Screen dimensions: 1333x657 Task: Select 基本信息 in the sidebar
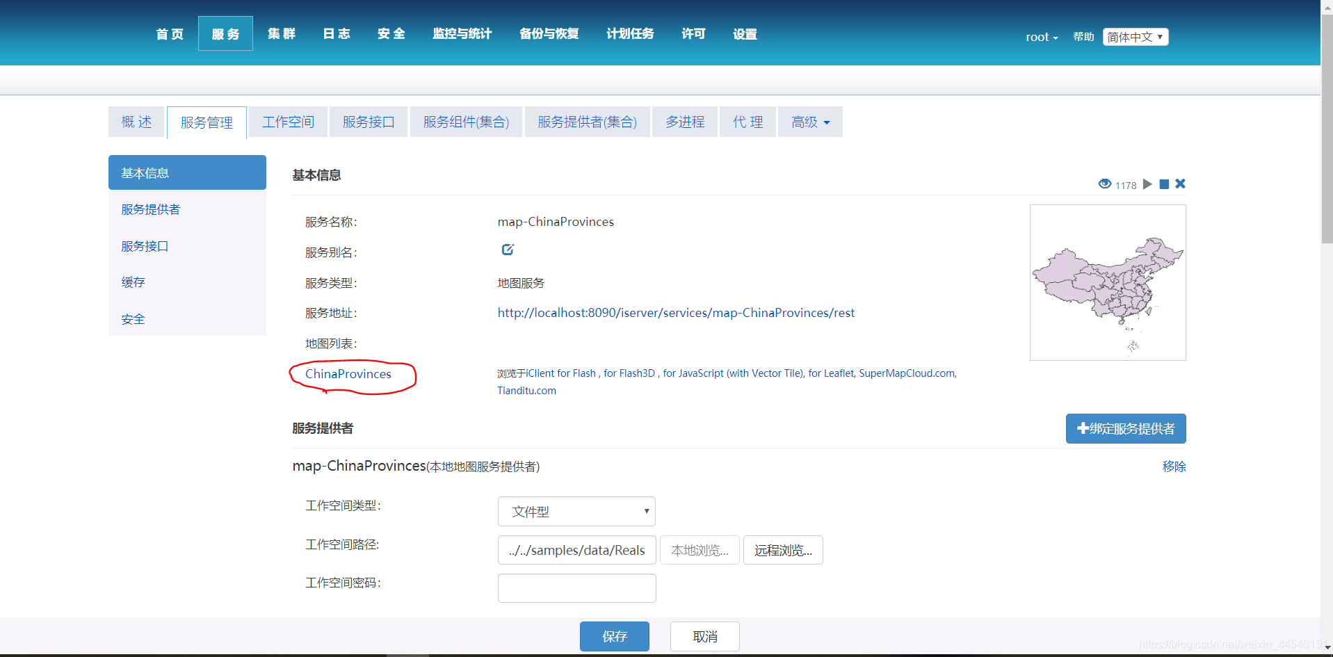click(x=187, y=172)
